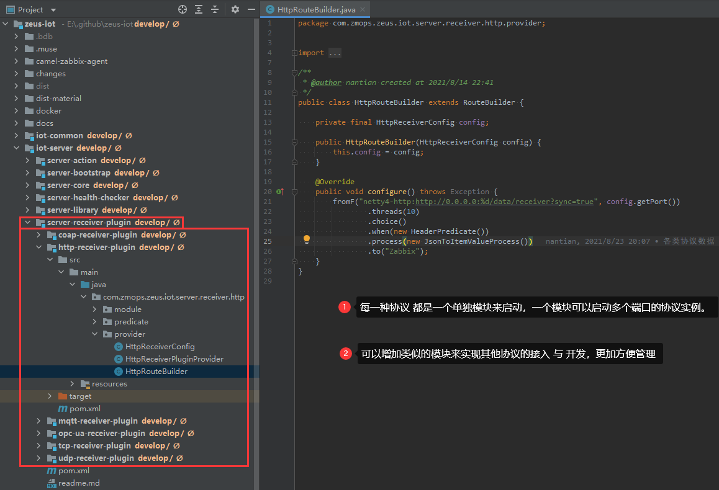Click the git blame annotation on line 25

click(x=630, y=241)
